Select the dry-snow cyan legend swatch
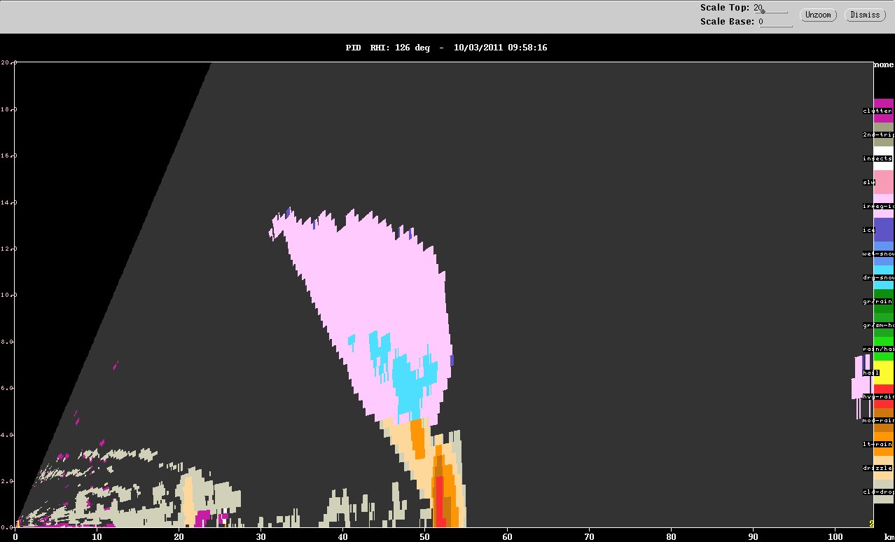The width and height of the screenshot is (895, 542). (x=884, y=277)
